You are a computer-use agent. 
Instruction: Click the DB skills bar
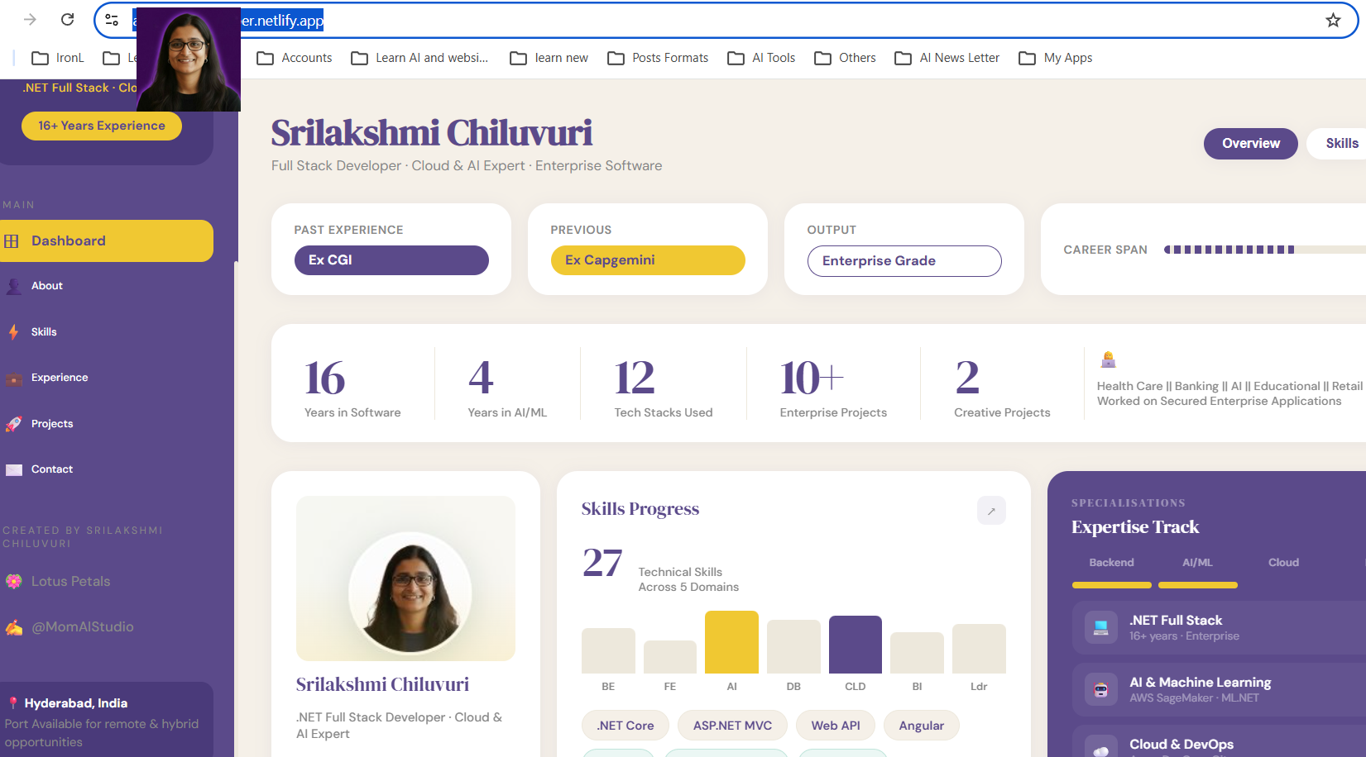[793, 646]
